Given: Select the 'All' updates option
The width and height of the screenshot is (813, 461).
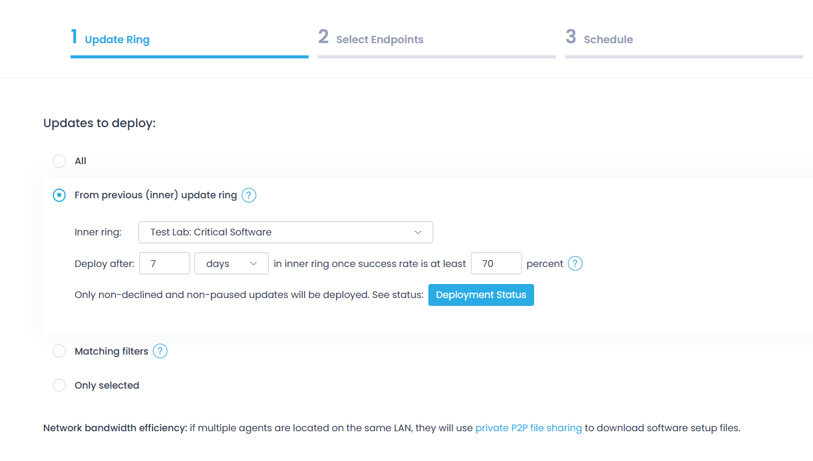Looking at the screenshot, I should 59,161.
